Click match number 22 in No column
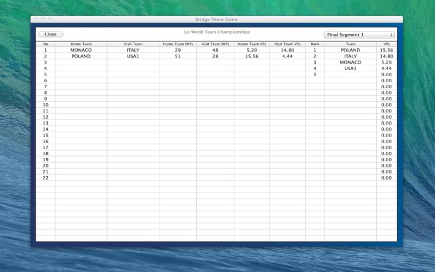The width and height of the screenshot is (435, 272). tap(46, 178)
